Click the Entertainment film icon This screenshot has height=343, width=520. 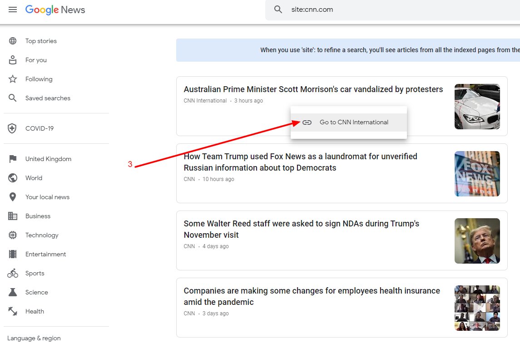pyautogui.click(x=13, y=254)
